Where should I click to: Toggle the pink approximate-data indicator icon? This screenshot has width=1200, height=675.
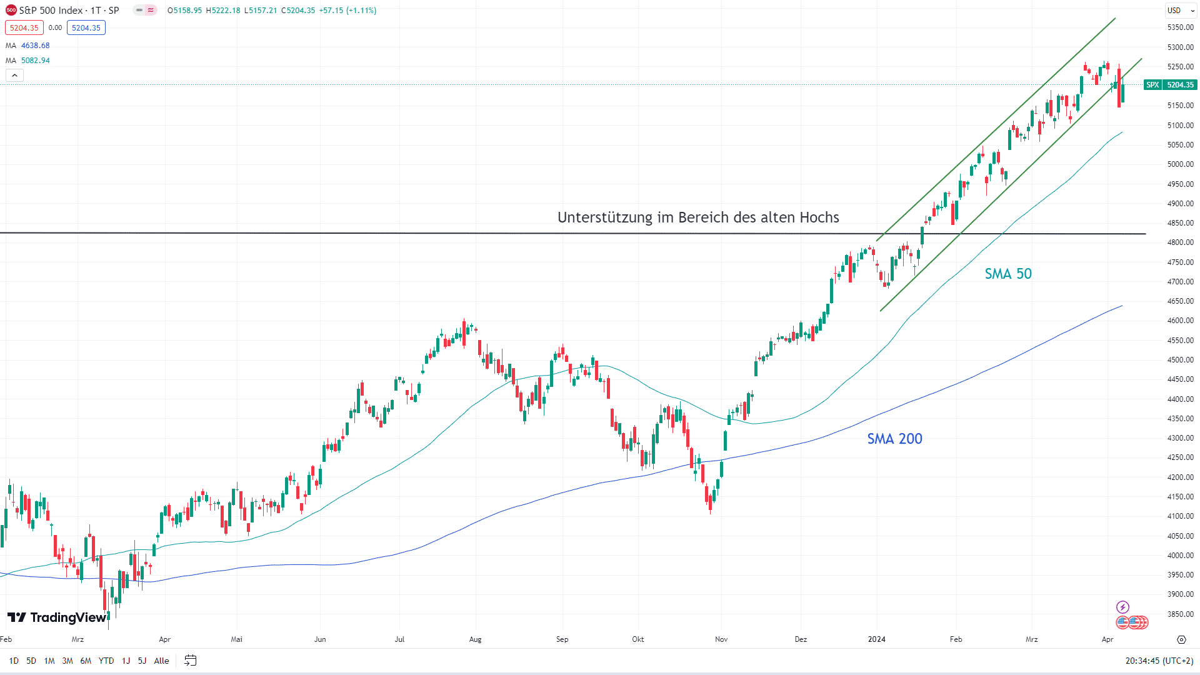pyautogui.click(x=151, y=11)
